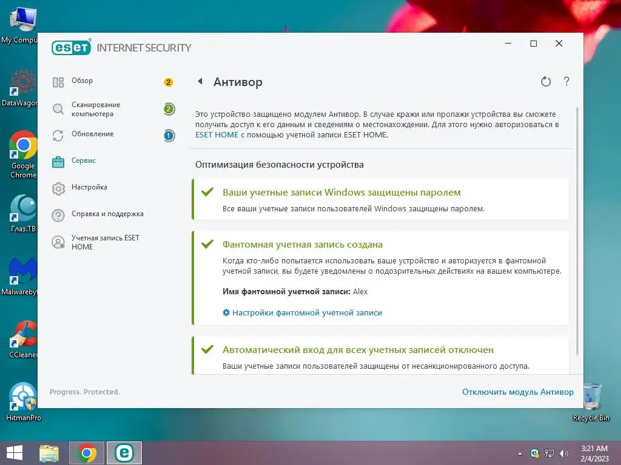Click the volume speaker tray icon

tap(563, 453)
